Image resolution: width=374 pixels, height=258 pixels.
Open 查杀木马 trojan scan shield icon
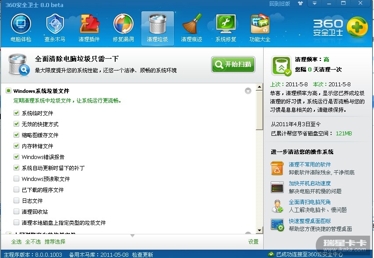(x=55, y=24)
